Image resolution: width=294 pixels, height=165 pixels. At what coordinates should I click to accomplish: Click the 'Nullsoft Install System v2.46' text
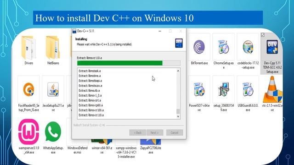coord(89,125)
